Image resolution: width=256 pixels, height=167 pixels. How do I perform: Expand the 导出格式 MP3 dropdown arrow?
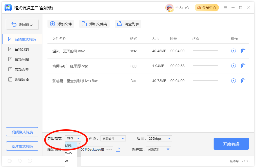click(78, 138)
